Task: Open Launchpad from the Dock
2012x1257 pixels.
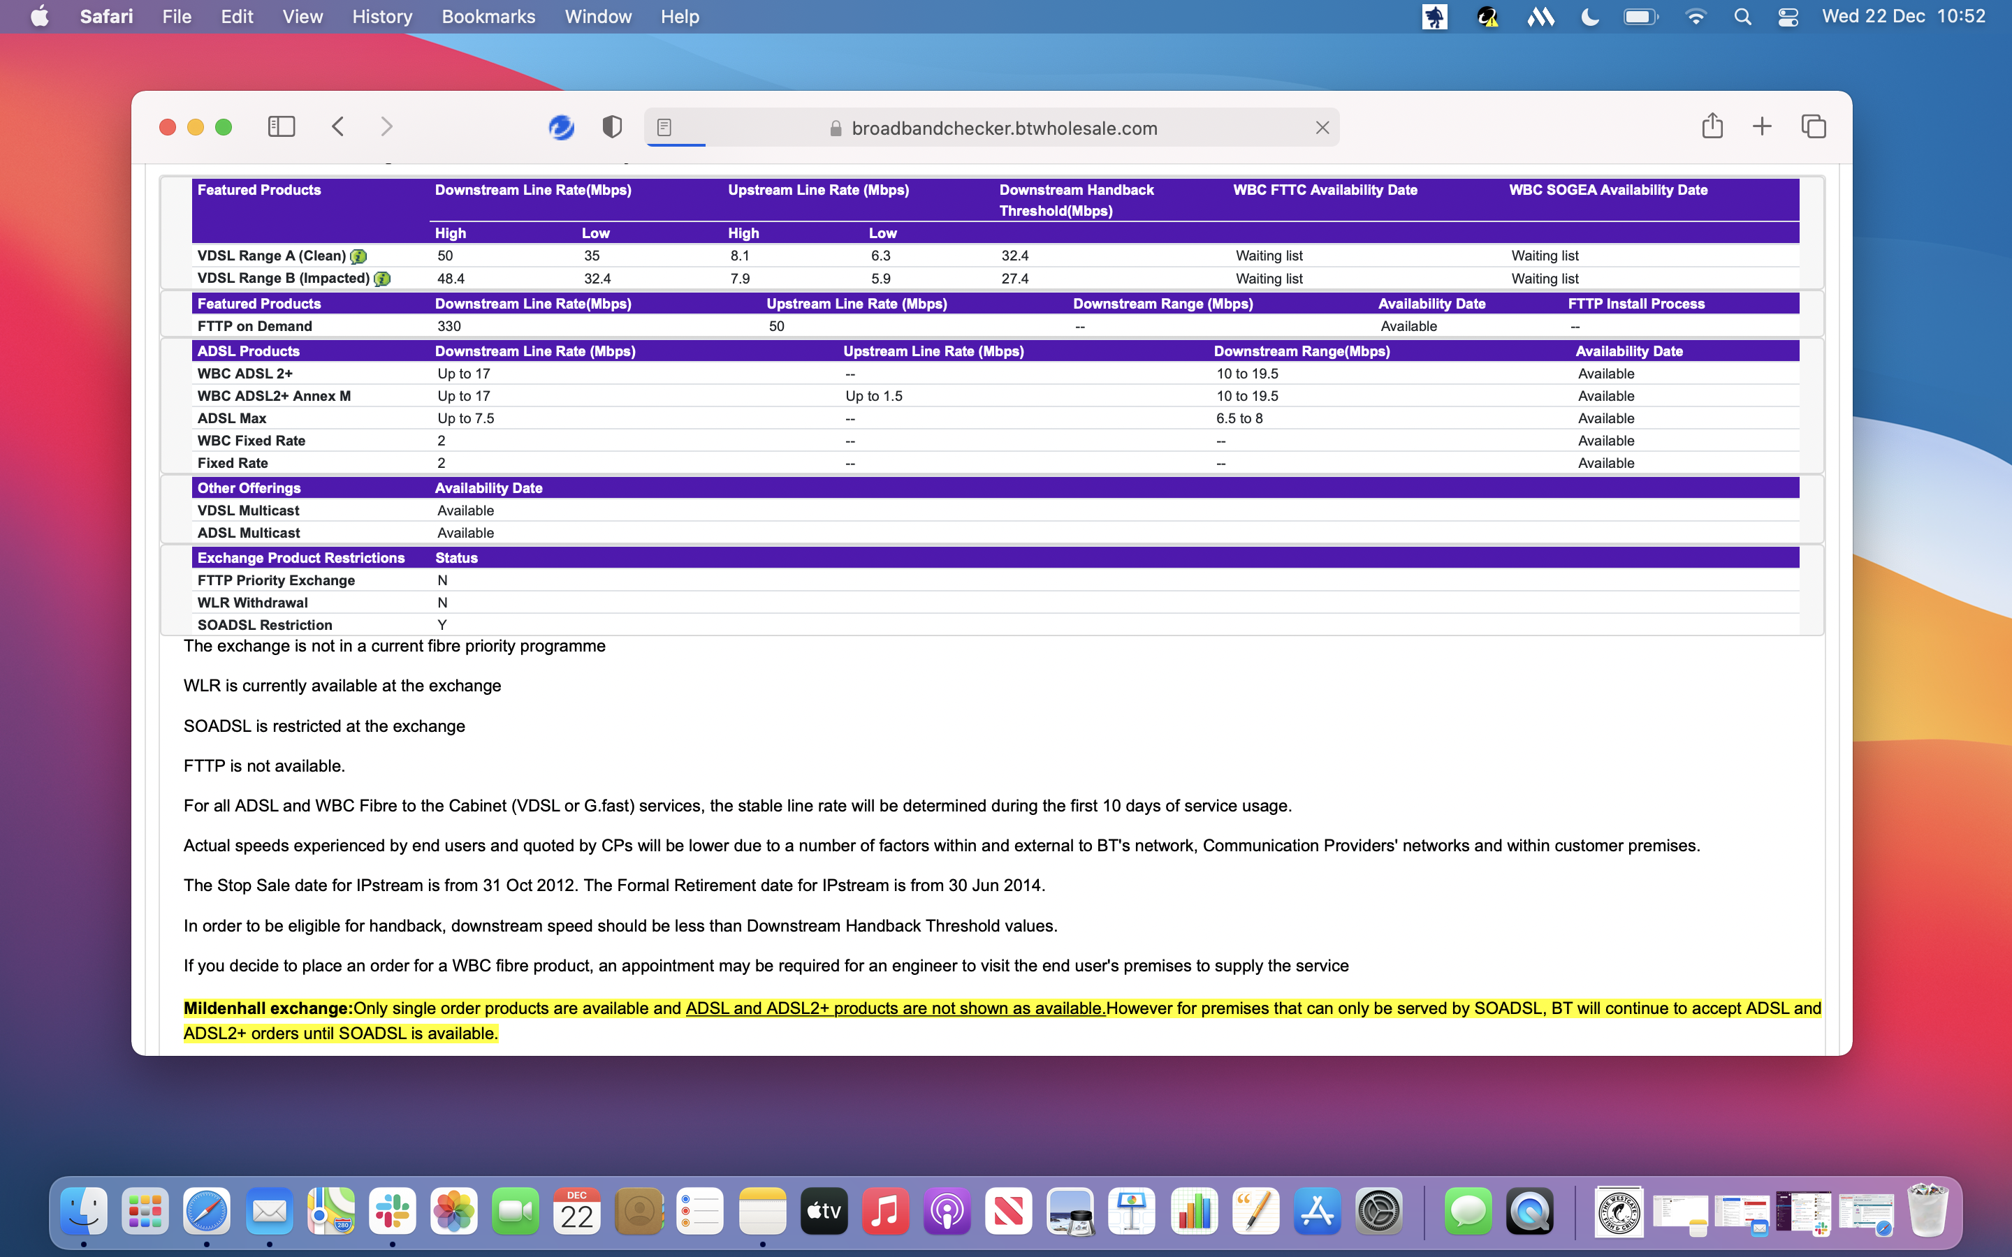Action: pos(145,1210)
